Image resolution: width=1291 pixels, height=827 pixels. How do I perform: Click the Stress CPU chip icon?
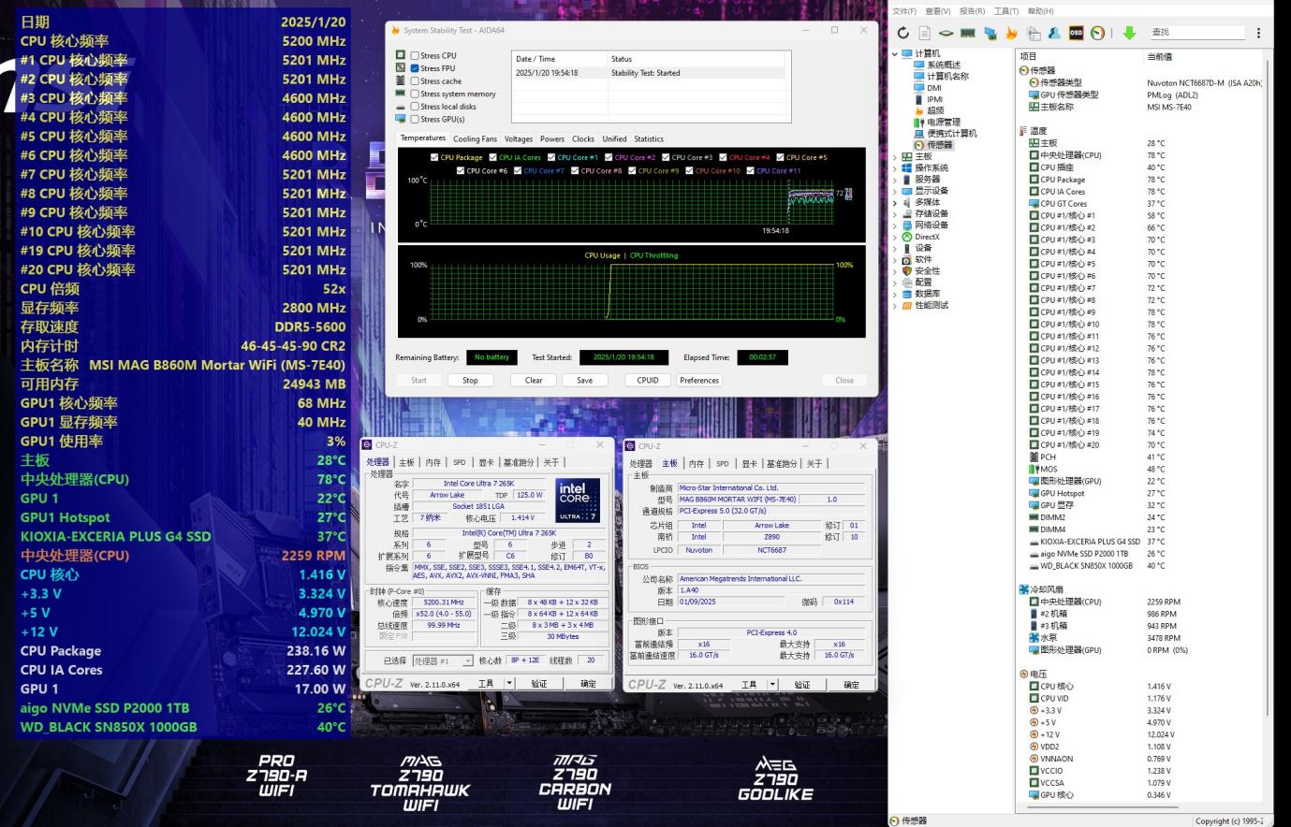pyautogui.click(x=401, y=55)
